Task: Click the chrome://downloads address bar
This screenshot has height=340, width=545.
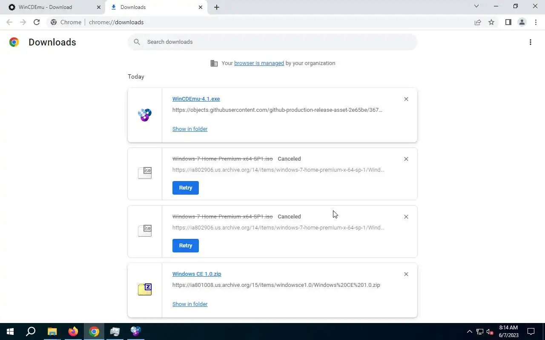Action: pyautogui.click(x=272, y=22)
